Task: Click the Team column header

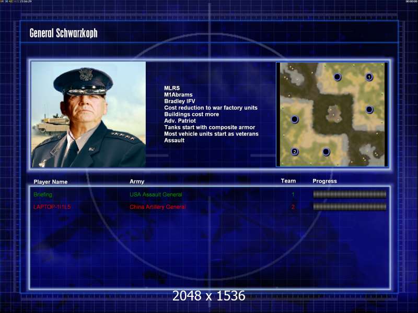Action: (288, 181)
